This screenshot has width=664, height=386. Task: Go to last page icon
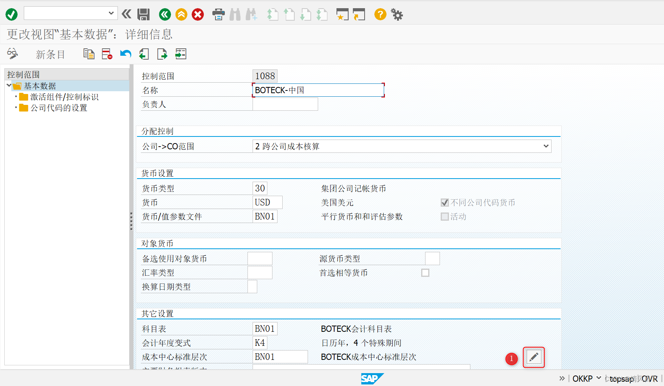(x=322, y=15)
